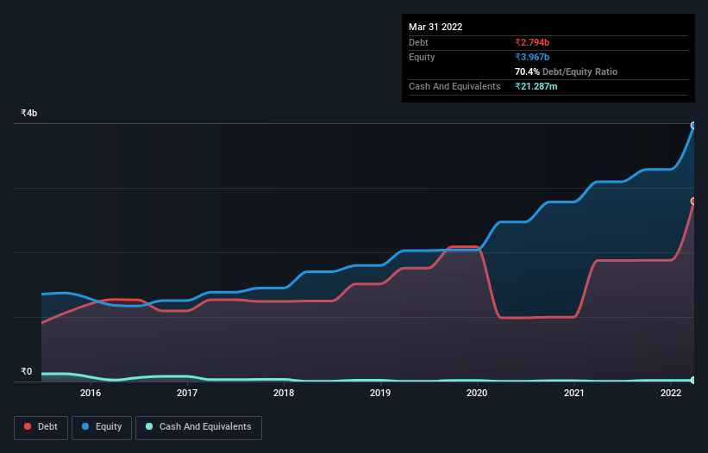Click Cash And Equivalents label in tooltip

(x=454, y=86)
